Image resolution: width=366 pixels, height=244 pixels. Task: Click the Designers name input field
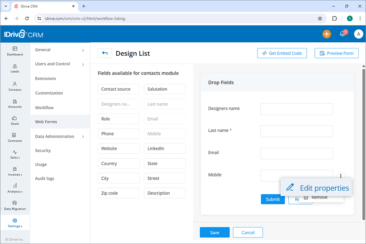pos(296,109)
